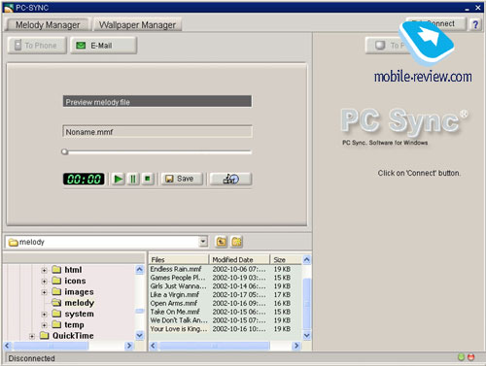Select the Your Love is King... file
This screenshot has height=366, width=486.
point(178,329)
